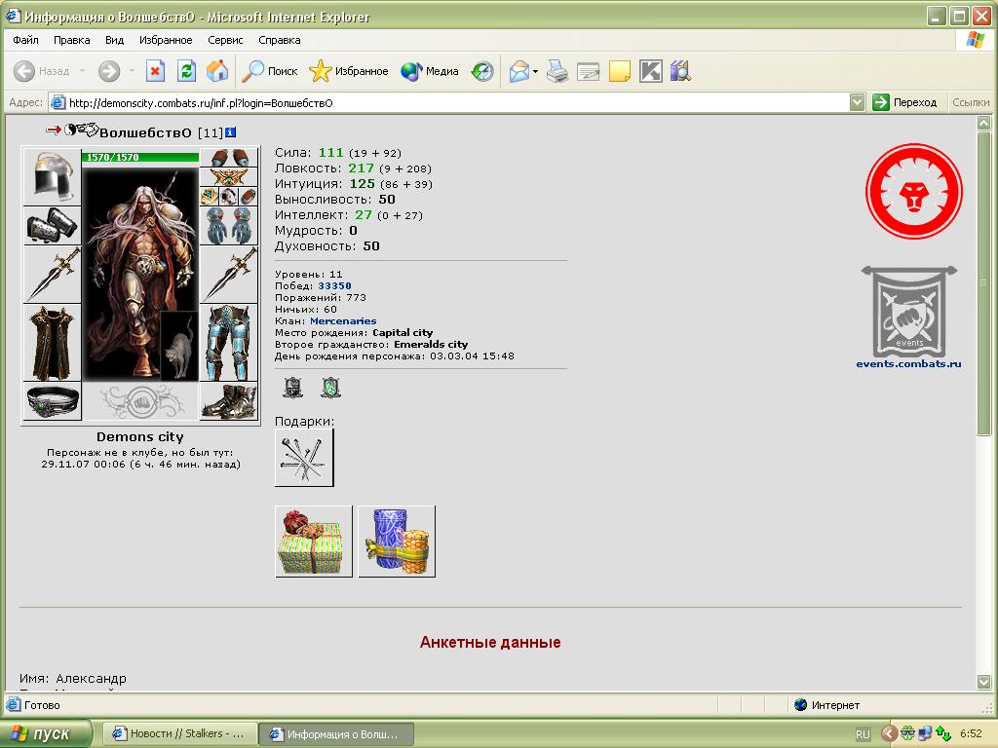Open the Media (Медиа) toolbar button
The width and height of the screenshot is (998, 748).
point(430,71)
